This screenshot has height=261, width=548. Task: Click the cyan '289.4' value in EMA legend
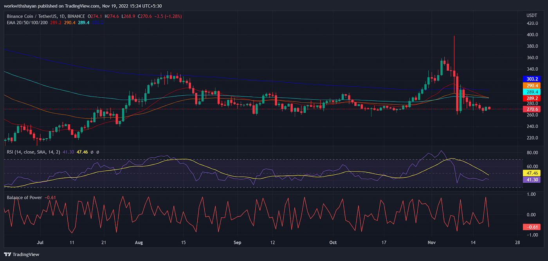pos(83,23)
